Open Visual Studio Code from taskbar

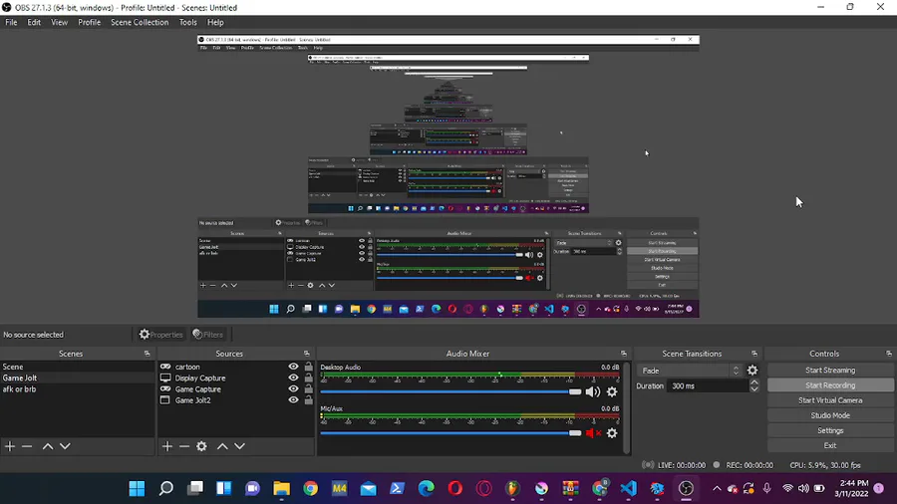point(628,489)
